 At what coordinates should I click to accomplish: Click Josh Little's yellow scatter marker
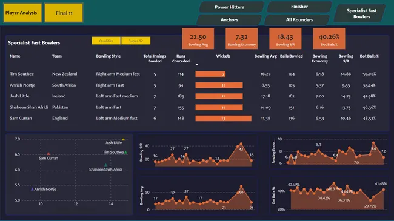click(123, 139)
